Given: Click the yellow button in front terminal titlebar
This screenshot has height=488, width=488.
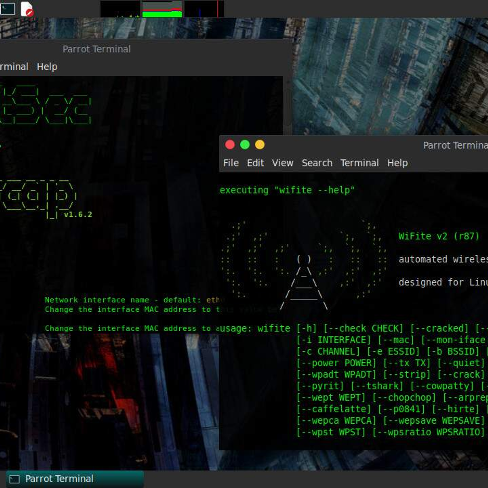Looking at the screenshot, I should coord(260,145).
